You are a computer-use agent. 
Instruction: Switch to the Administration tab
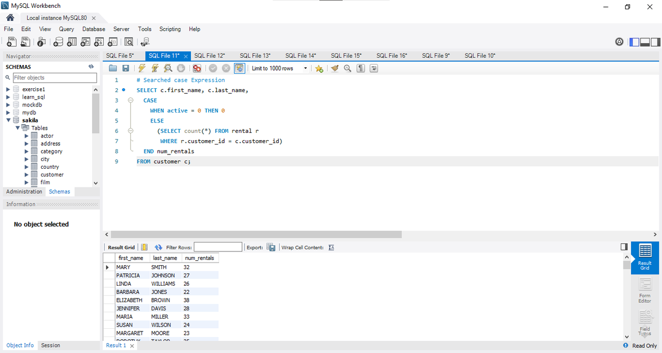coord(24,191)
